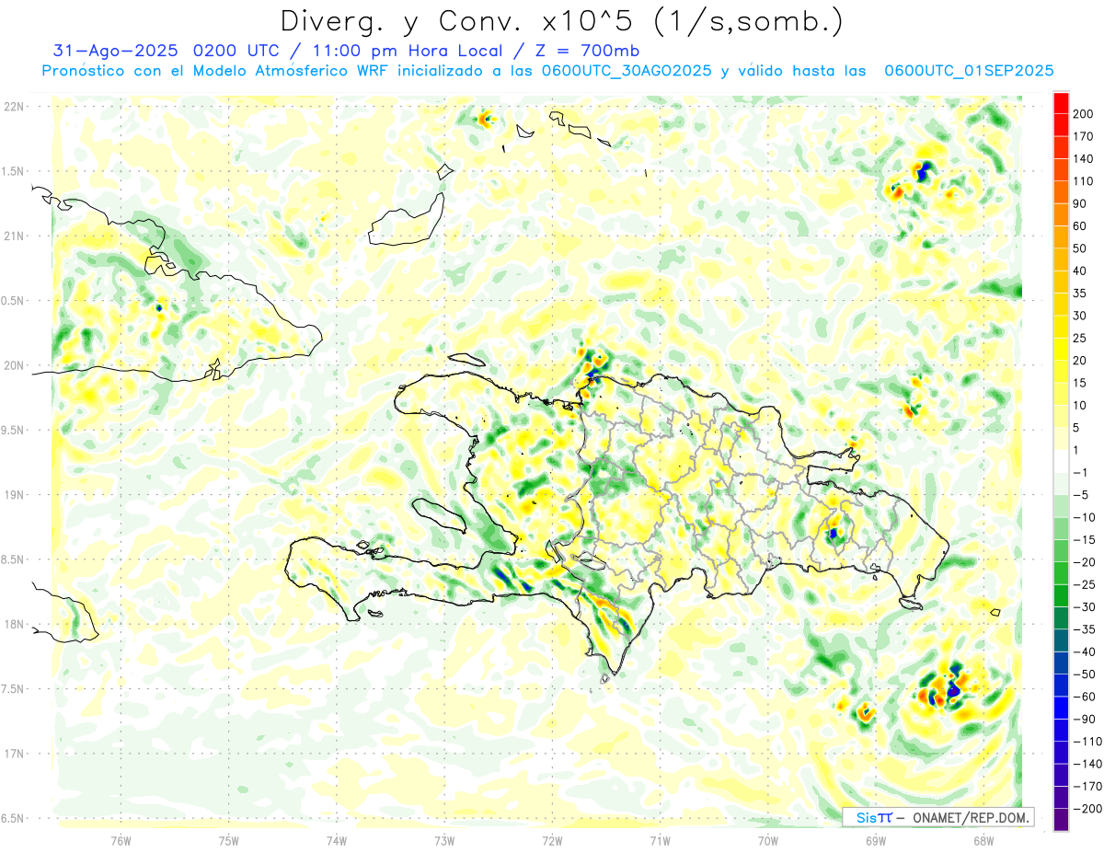
Task: Click the '-5' color scale value
Action: (1083, 495)
